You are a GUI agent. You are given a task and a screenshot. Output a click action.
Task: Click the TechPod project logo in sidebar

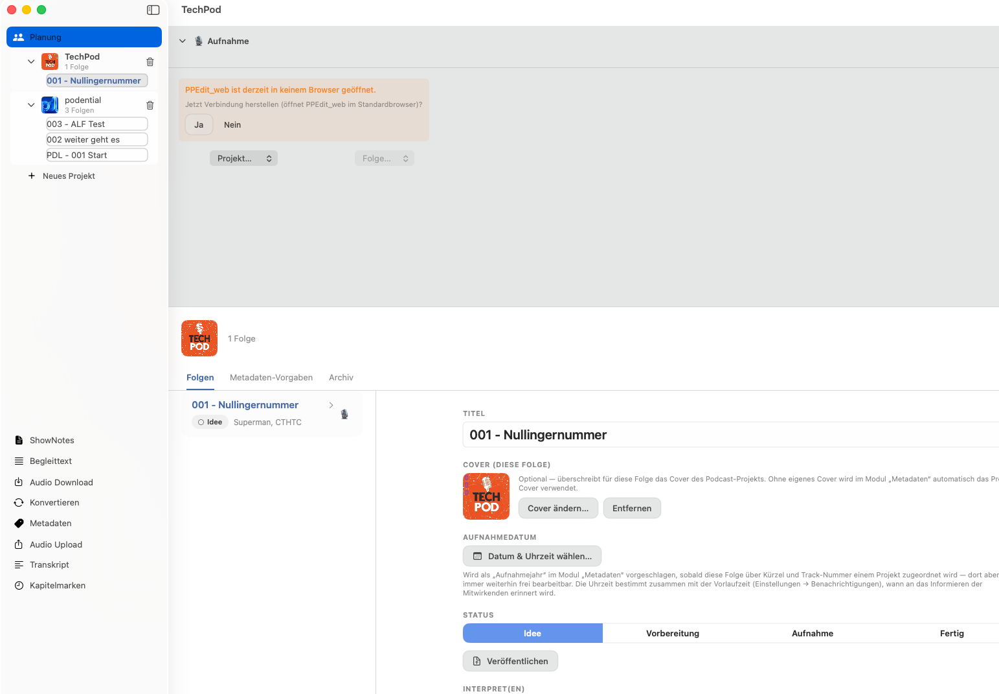50,62
